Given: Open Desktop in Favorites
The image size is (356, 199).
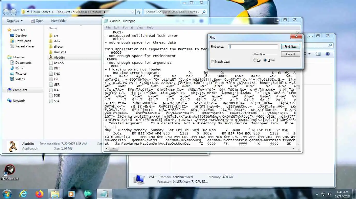Looking at the screenshot, I should [21, 35].
